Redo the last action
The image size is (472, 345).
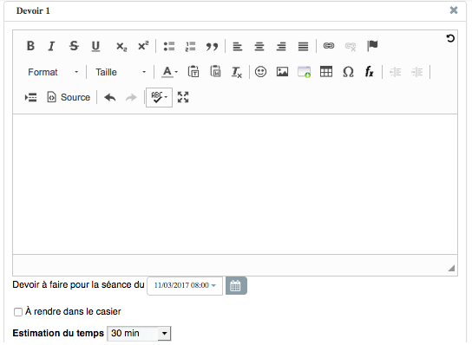click(131, 97)
